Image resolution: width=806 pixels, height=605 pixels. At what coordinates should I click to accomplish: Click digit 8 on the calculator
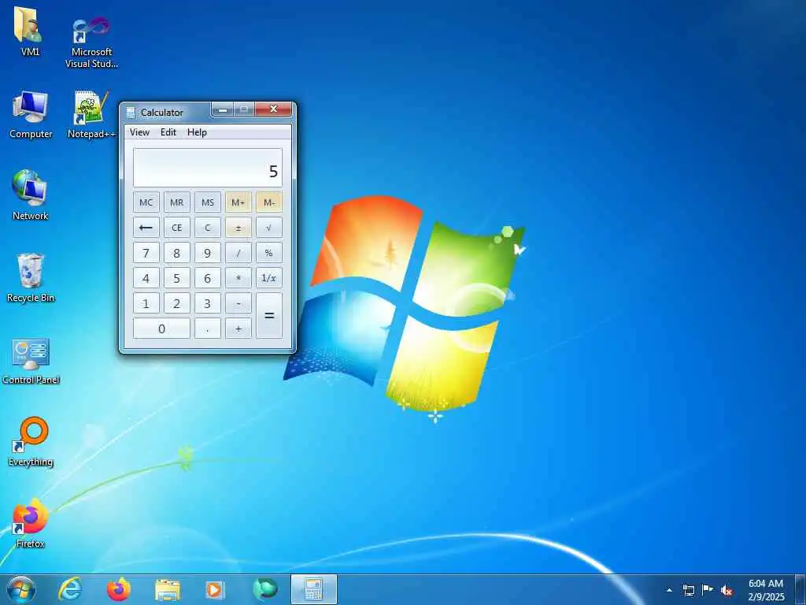click(177, 253)
